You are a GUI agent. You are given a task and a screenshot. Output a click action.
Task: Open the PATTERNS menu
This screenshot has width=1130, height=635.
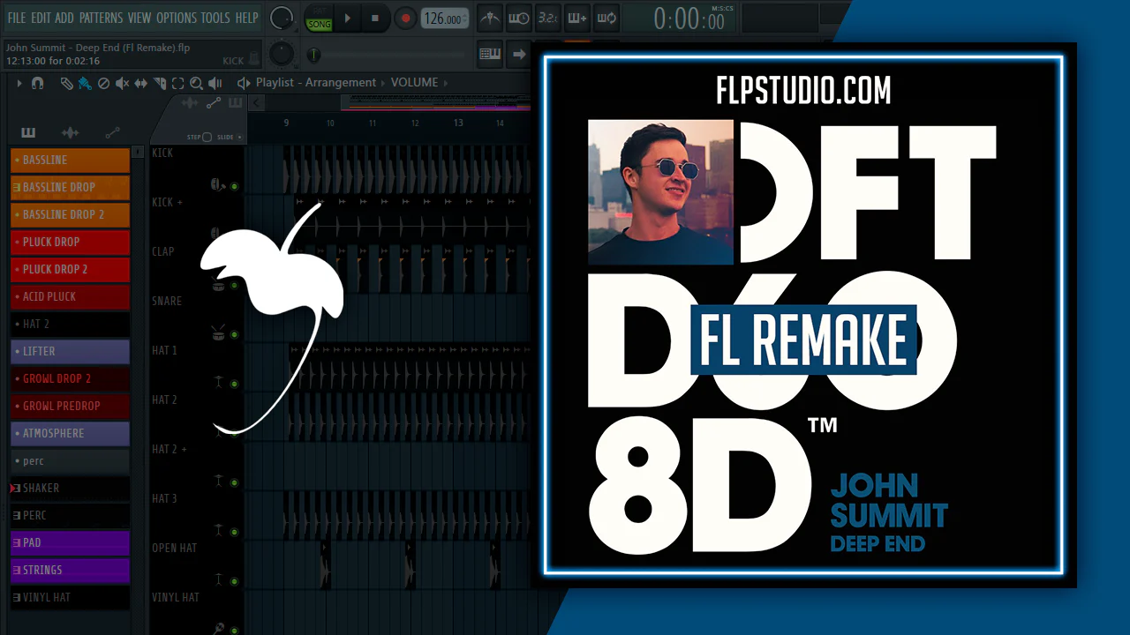[101, 18]
